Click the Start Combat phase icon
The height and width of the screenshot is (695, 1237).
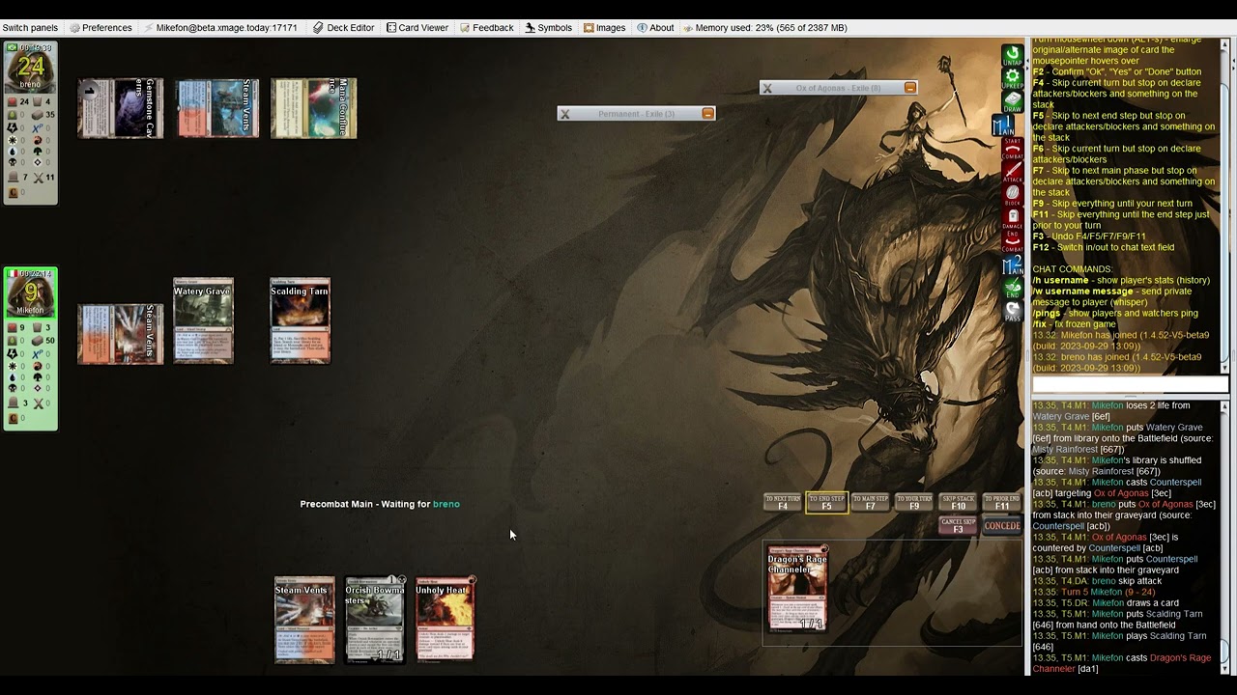[1012, 150]
